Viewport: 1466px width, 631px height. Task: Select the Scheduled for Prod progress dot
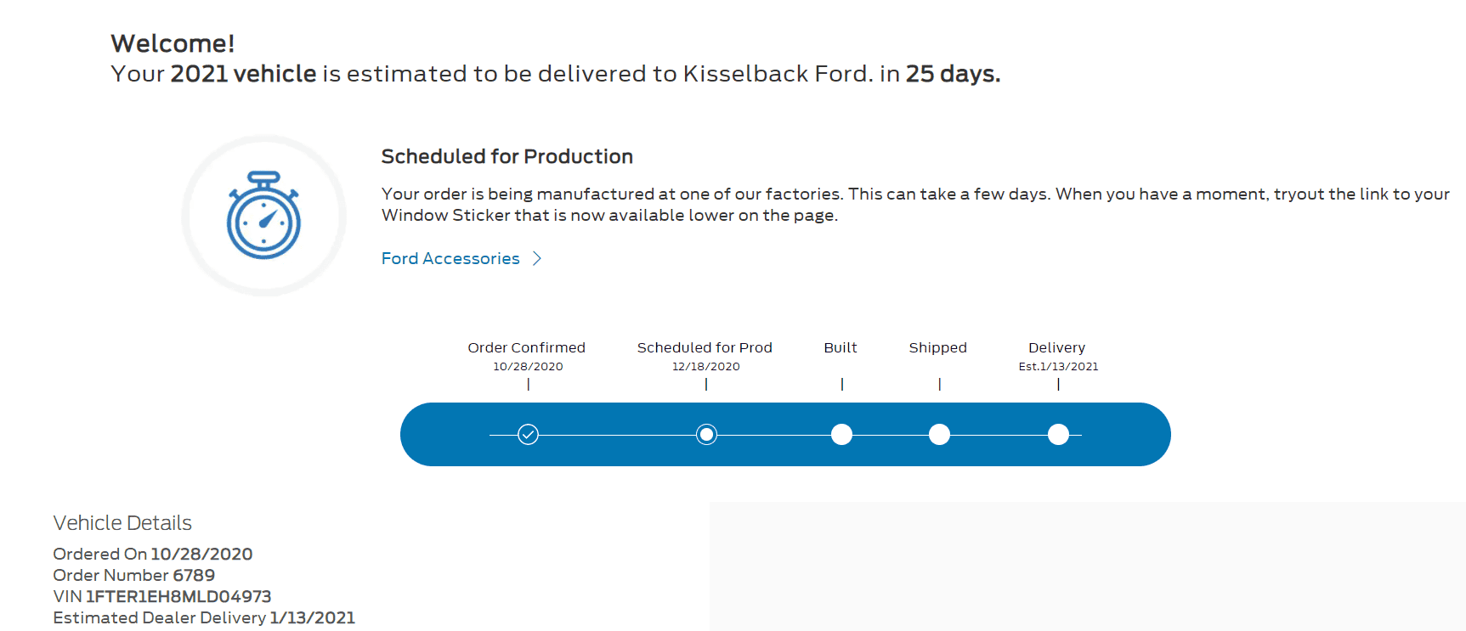(x=706, y=435)
